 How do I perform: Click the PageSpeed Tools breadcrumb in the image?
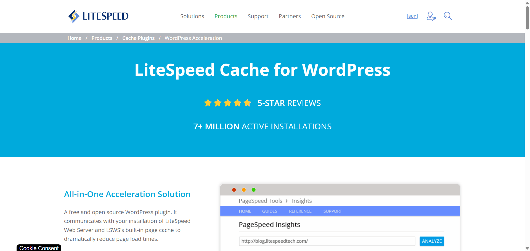260,201
